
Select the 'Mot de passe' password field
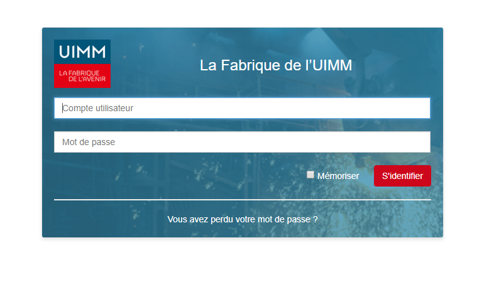(242, 142)
